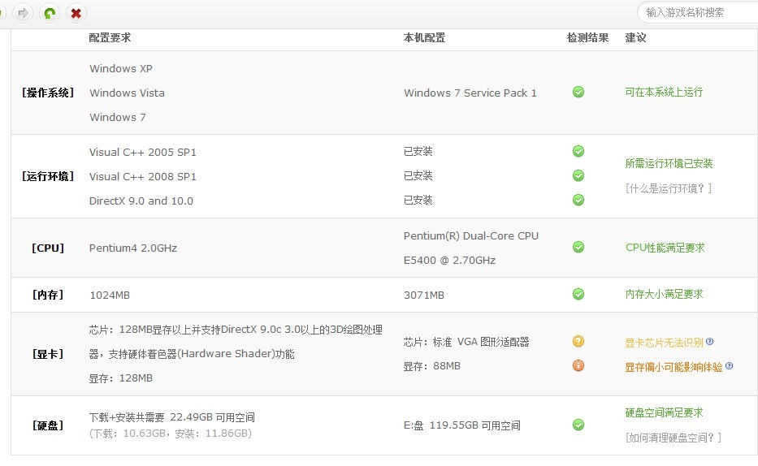Click the Windows 7 requirement text
758x466 pixels.
(x=118, y=118)
